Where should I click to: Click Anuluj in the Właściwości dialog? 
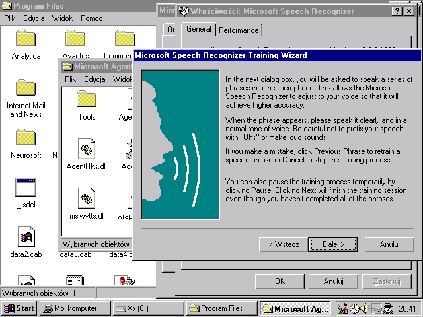[333, 281]
